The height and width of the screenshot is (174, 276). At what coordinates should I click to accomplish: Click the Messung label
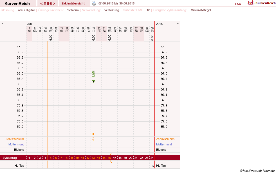(8, 10)
